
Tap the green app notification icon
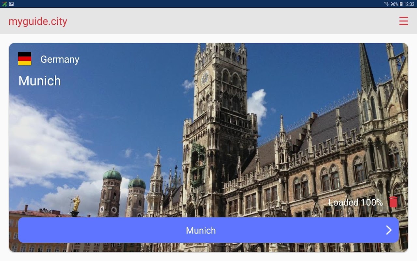point(4,4)
